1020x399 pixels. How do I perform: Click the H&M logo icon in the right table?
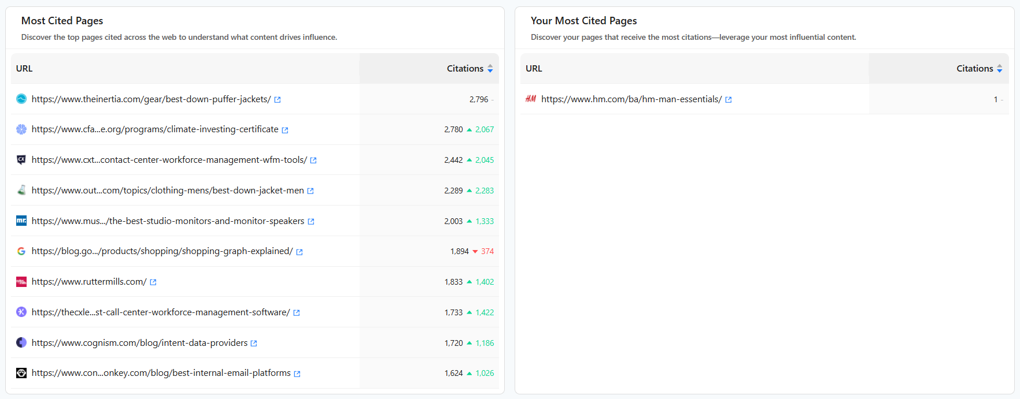click(531, 99)
